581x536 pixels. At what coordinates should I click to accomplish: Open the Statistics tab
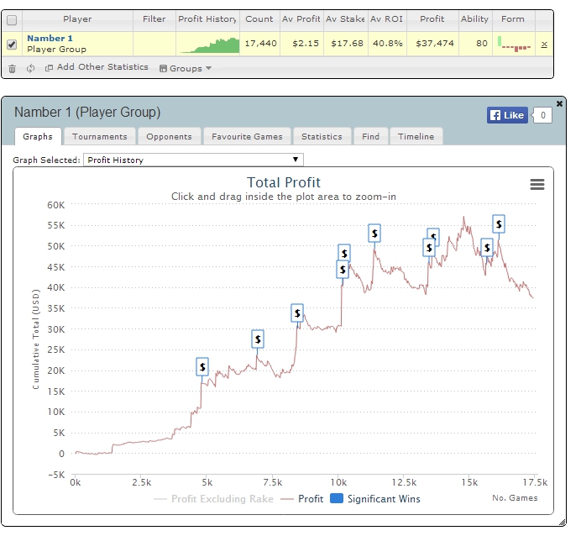coord(322,136)
